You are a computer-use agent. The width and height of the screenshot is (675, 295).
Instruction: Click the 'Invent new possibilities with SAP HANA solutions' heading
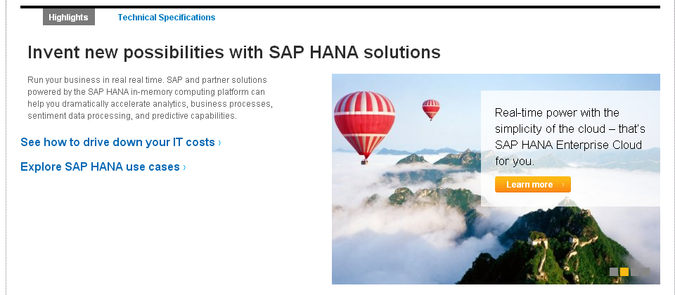tap(233, 52)
